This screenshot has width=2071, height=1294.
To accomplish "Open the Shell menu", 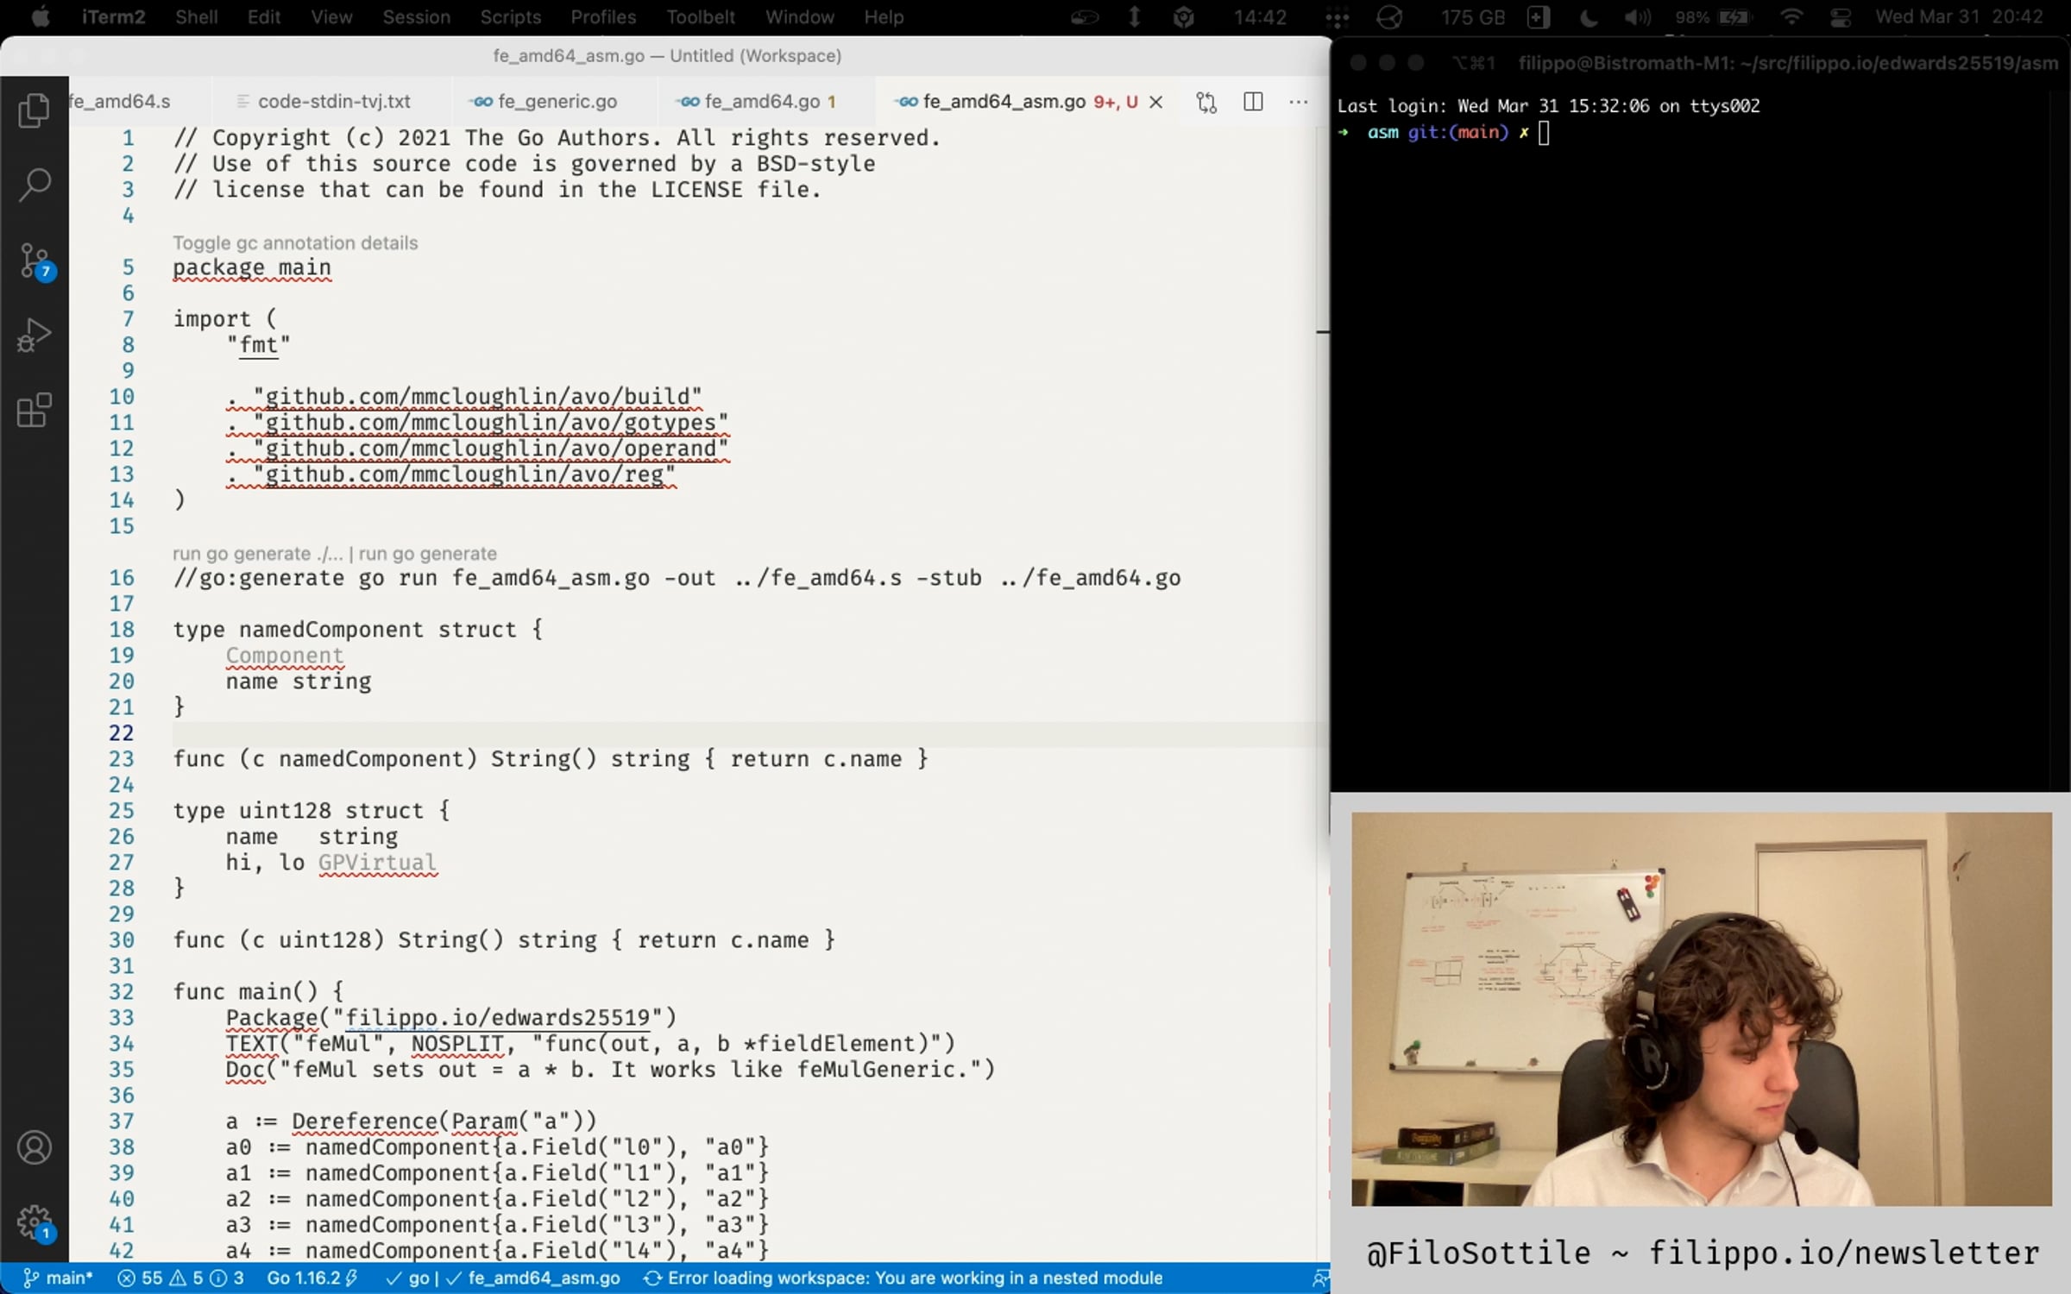I will pos(196,17).
